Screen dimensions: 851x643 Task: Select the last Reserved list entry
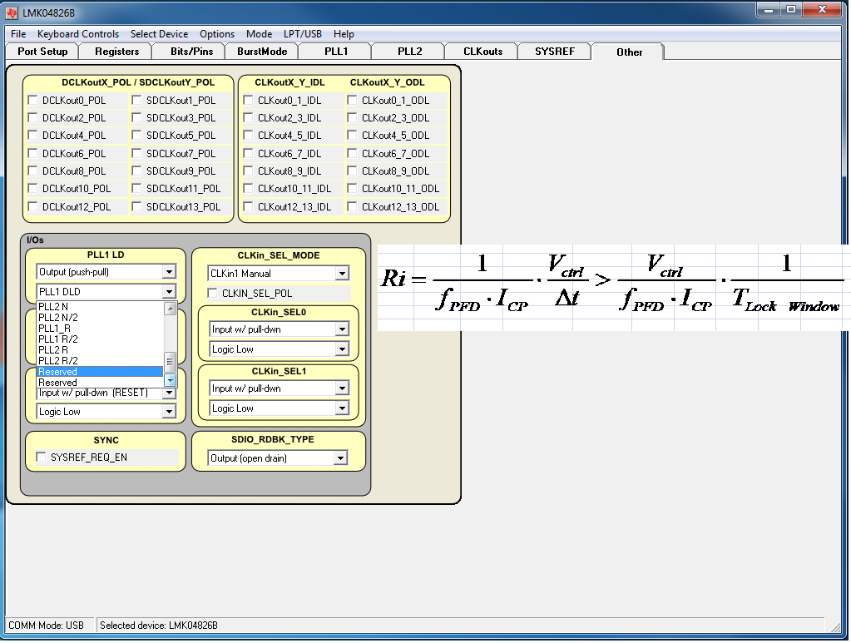[x=100, y=383]
